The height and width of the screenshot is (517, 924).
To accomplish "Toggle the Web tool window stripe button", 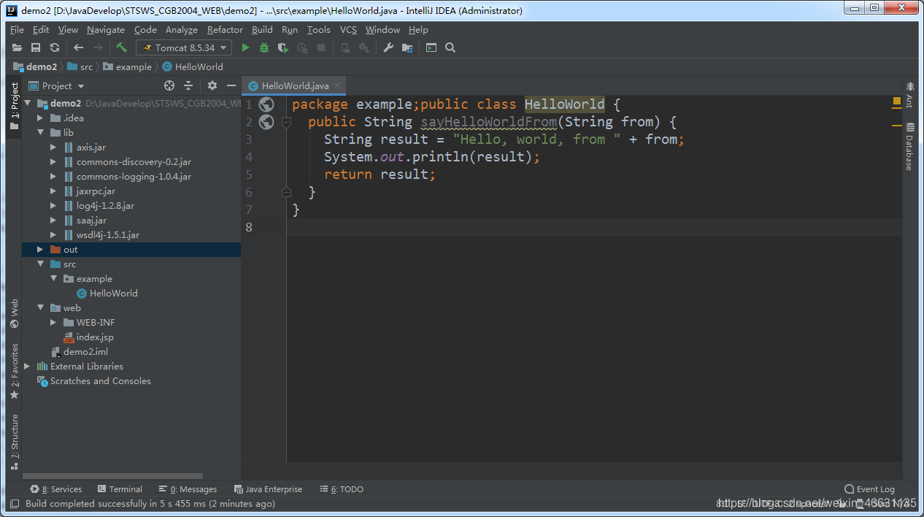I will coord(14,313).
